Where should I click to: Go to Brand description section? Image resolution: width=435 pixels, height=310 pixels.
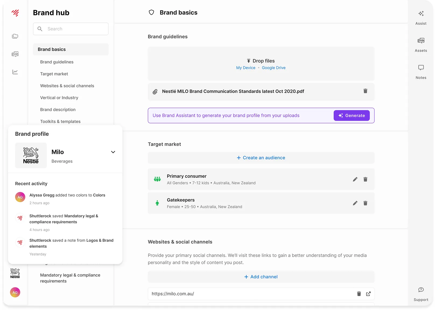[x=58, y=110]
